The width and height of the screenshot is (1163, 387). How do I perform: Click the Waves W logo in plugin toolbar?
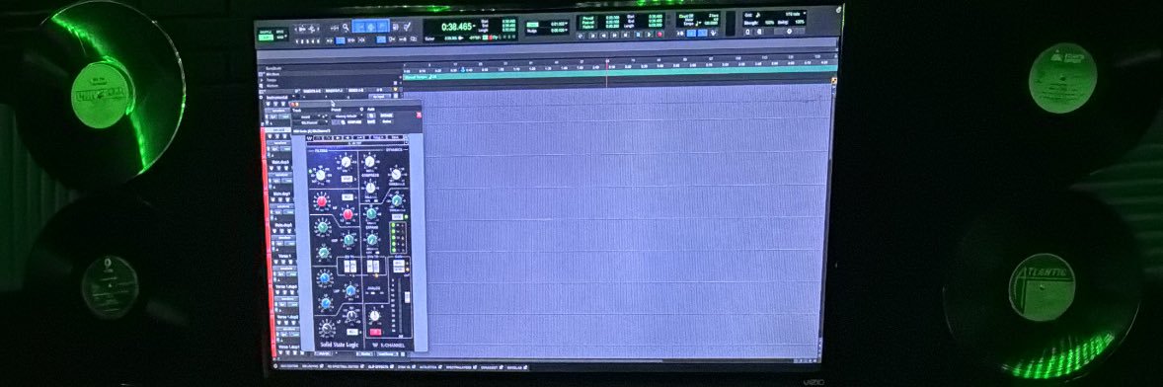(x=309, y=138)
